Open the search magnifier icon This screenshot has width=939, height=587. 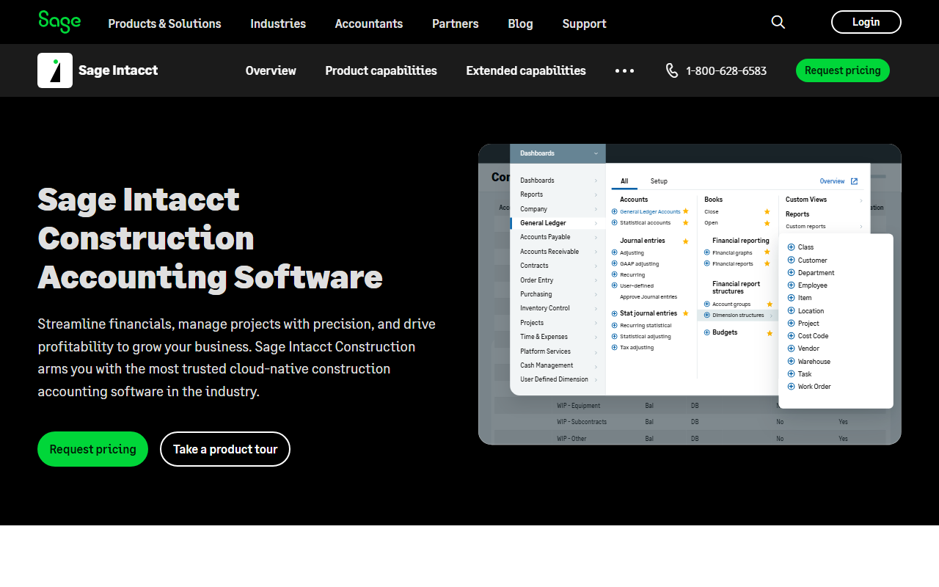point(778,22)
